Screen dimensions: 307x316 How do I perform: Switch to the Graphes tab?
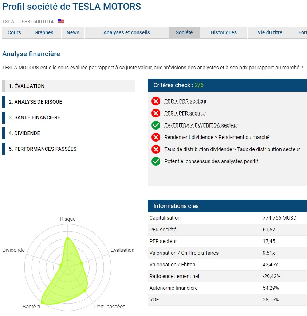coord(44,32)
